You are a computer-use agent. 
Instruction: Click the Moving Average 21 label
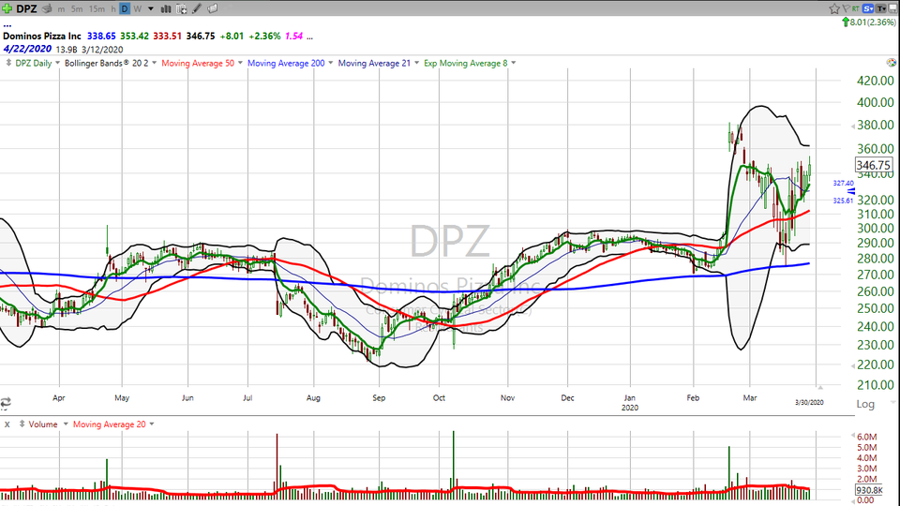[x=374, y=63]
